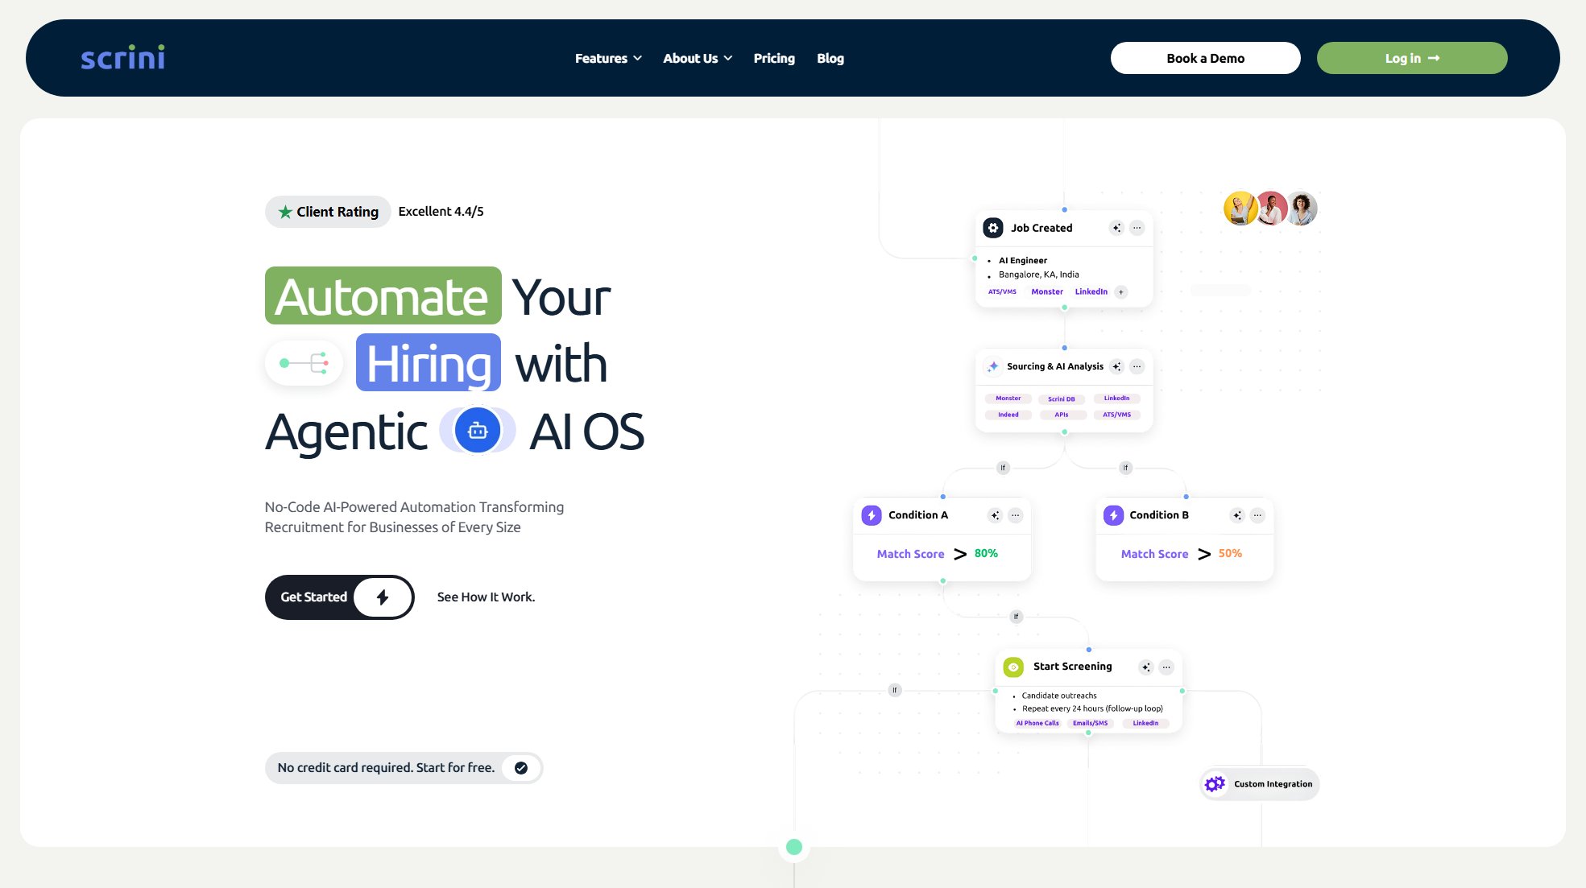Expand the Features dropdown menu
1586x888 pixels.
(x=608, y=58)
